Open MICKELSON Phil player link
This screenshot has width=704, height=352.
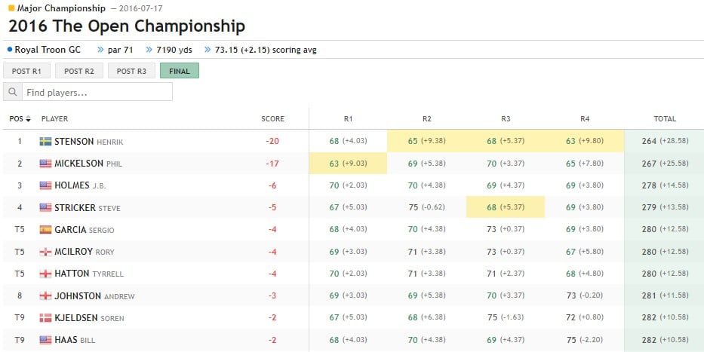(x=88, y=164)
